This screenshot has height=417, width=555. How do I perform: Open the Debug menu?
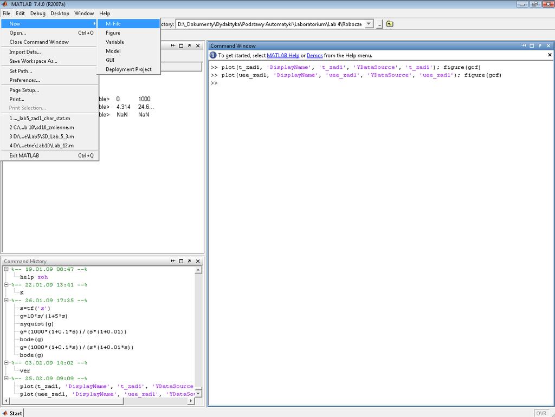tap(38, 14)
